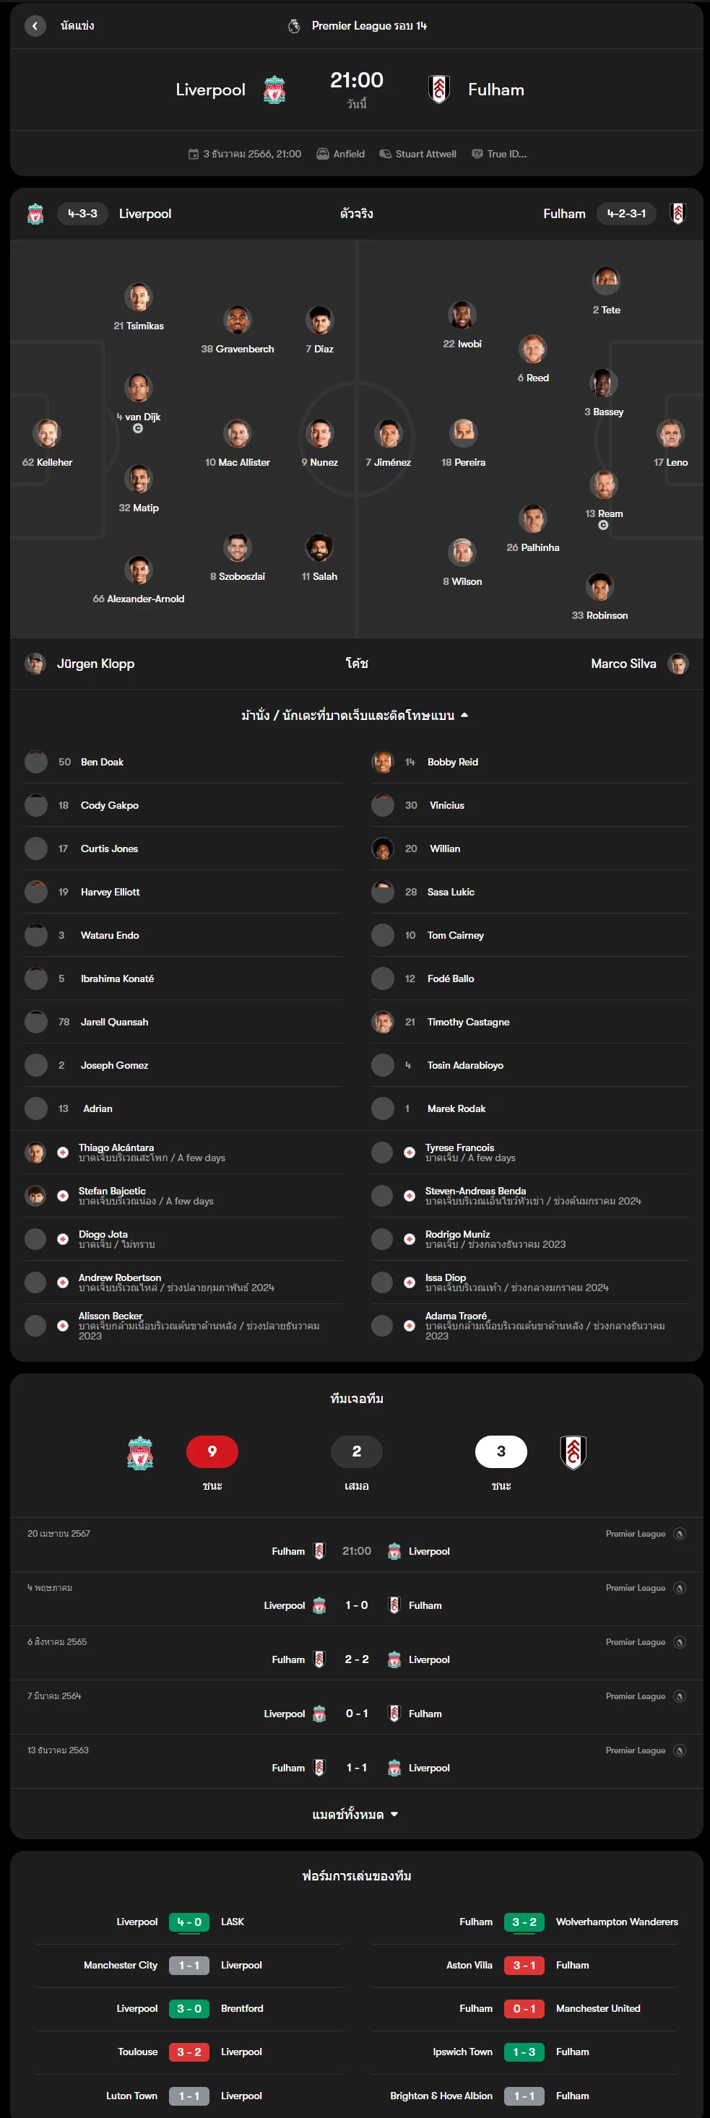The width and height of the screenshot is (710, 2118).
Task: Collapse the ม้านั่ง bench and injuries section
Action: (x=355, y=716)
